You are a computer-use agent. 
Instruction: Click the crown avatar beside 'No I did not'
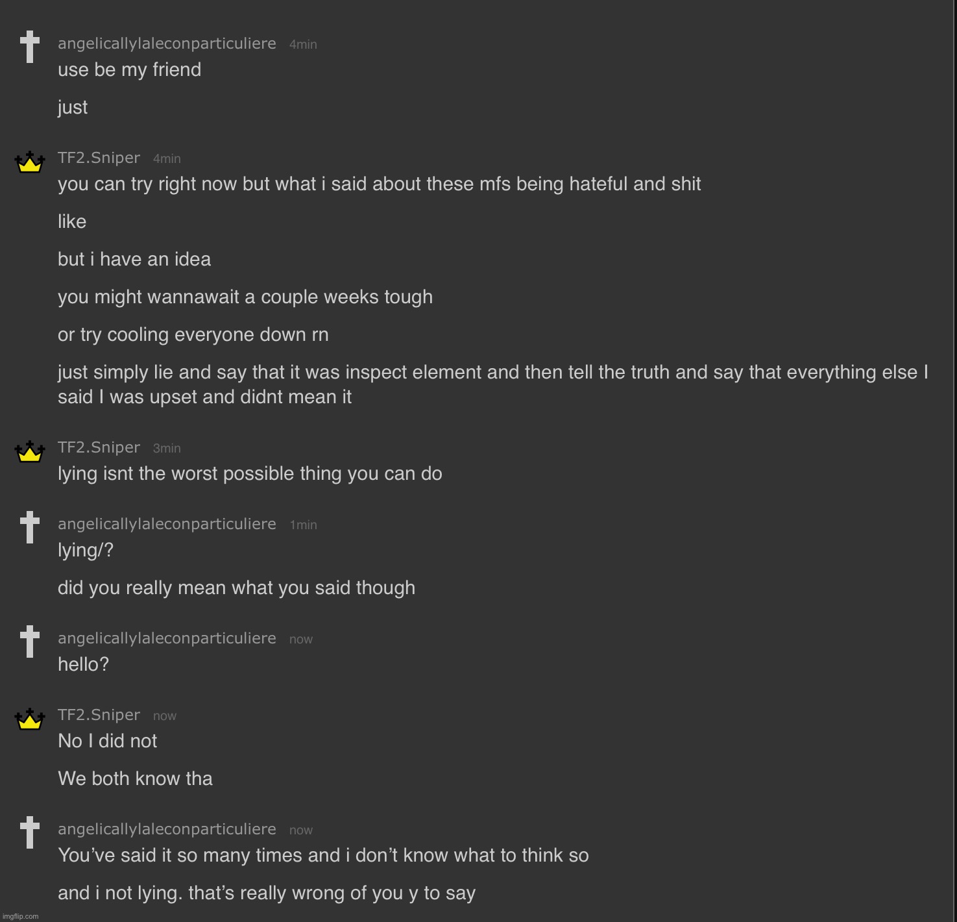[29, 719]
